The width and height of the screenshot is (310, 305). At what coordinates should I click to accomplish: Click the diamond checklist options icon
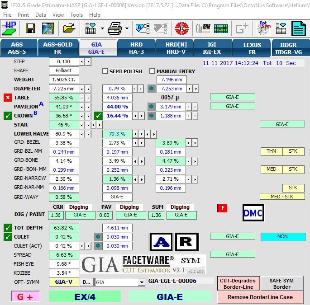click(143, 28)
